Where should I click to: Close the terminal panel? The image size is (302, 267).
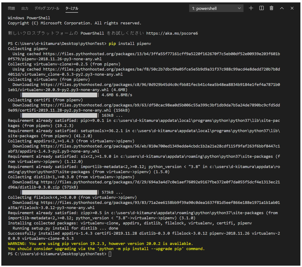coord(292,8)
